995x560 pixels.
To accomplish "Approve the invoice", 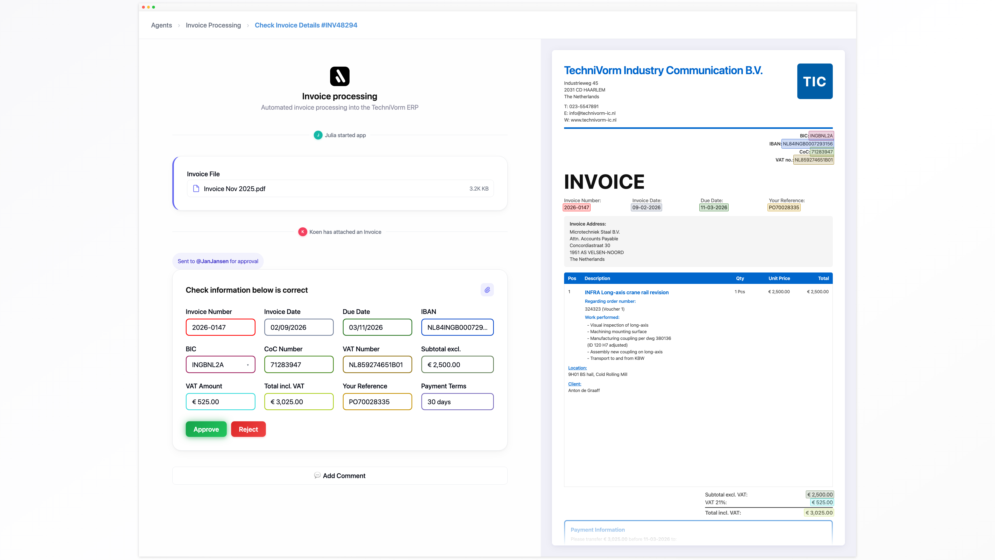I will point(206,429).
